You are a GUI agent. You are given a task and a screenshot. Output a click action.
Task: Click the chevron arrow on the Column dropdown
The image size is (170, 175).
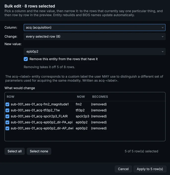(x=162, y=27)
